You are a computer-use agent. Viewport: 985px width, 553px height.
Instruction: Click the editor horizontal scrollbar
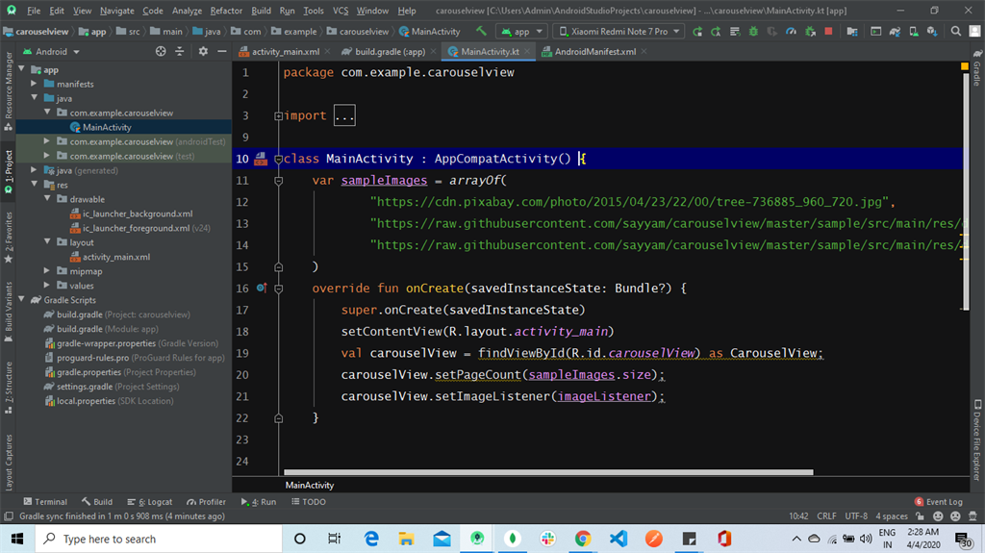click(548, 472)
